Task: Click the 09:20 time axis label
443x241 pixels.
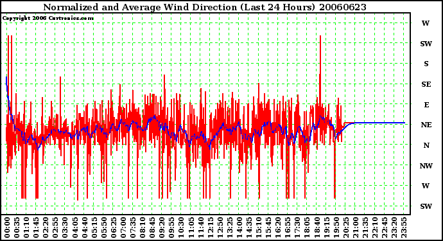Action: 162,228
